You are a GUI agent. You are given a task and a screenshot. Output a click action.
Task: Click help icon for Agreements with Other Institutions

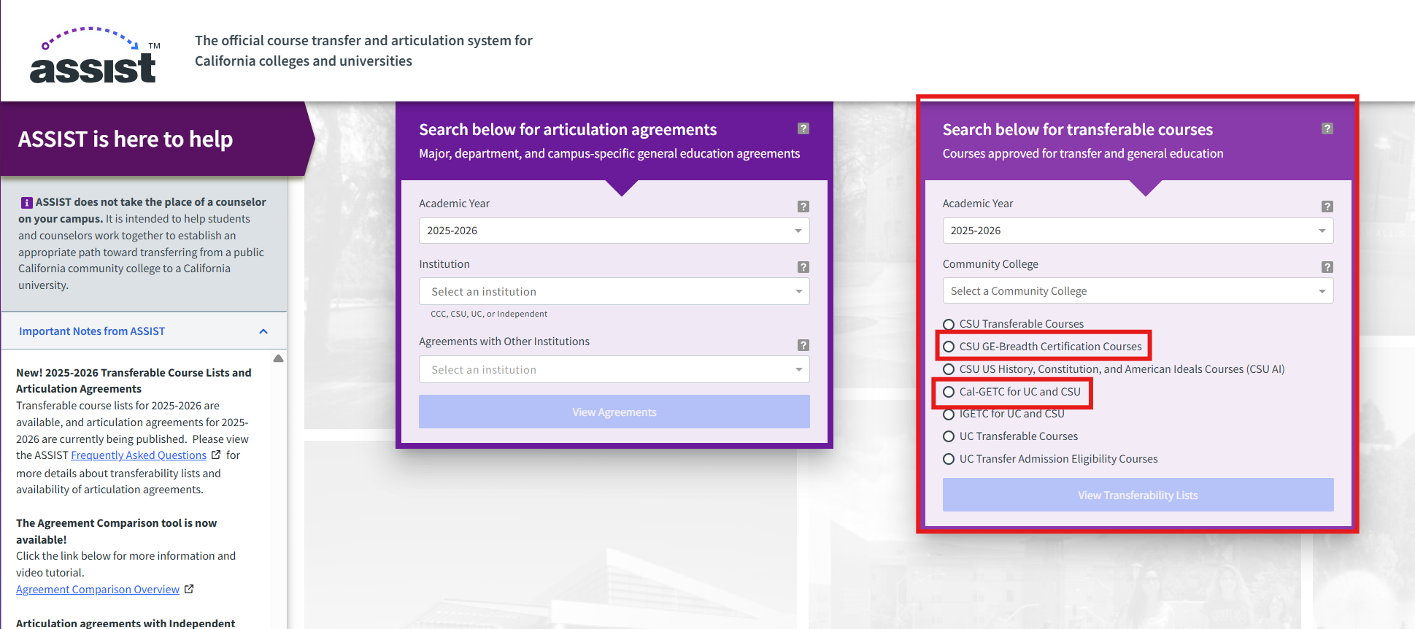[803, 345]
